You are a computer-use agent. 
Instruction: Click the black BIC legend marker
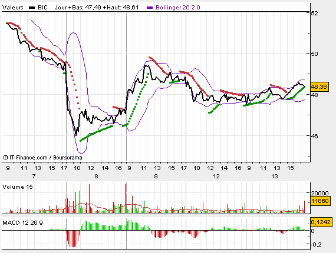pos(32,8)
